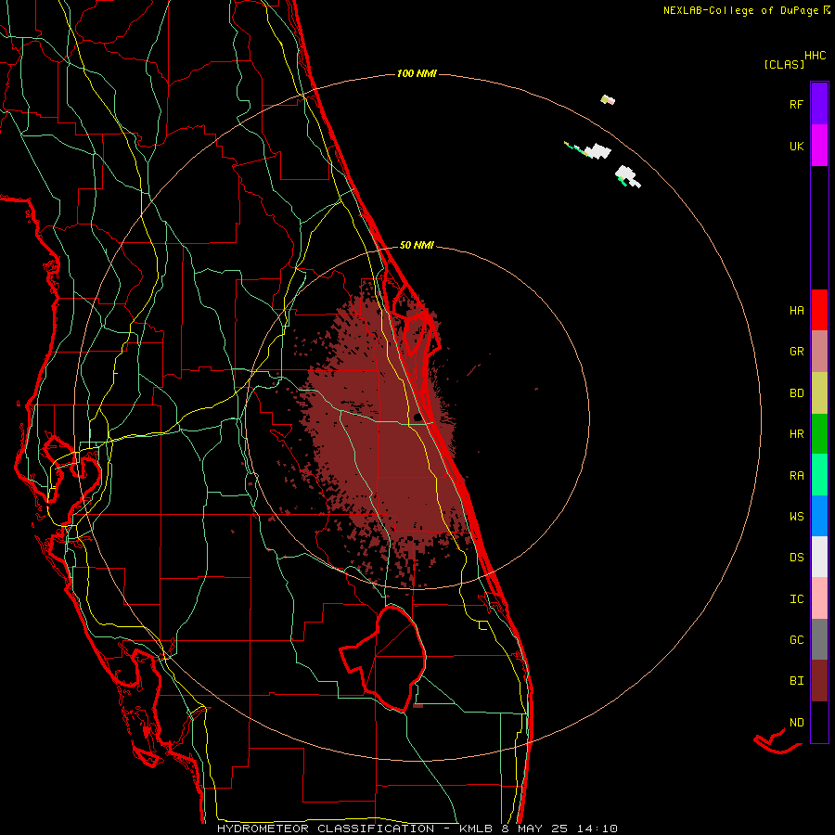Click the '14:10' timestamp text
This screenshot has height=835, width=835.
tap(597, 829)
